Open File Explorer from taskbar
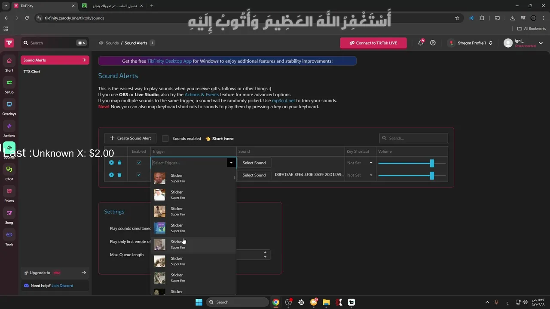The image size is (550, 309). pos(326,302)
